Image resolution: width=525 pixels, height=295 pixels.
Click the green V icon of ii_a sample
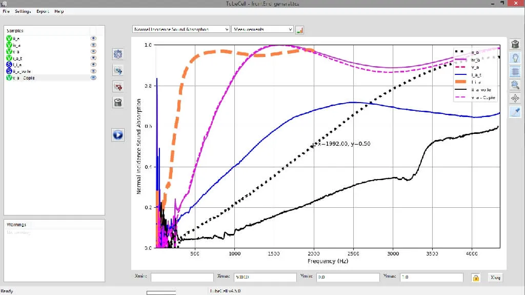(9, 38)
